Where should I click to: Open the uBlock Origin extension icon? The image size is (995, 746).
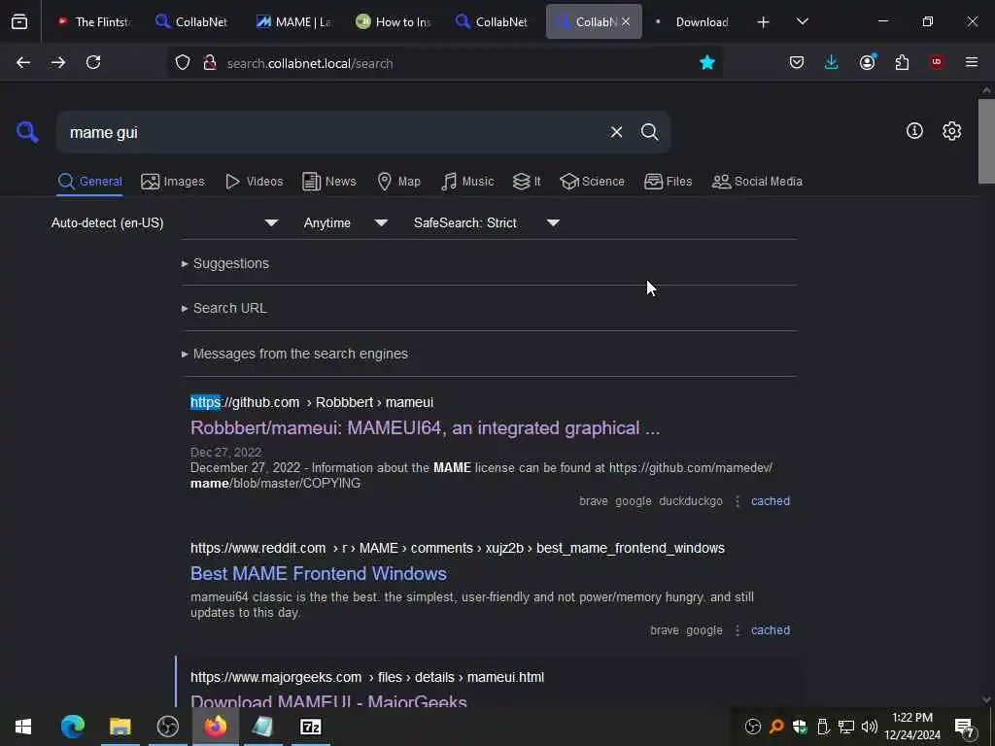pos(937,62)
